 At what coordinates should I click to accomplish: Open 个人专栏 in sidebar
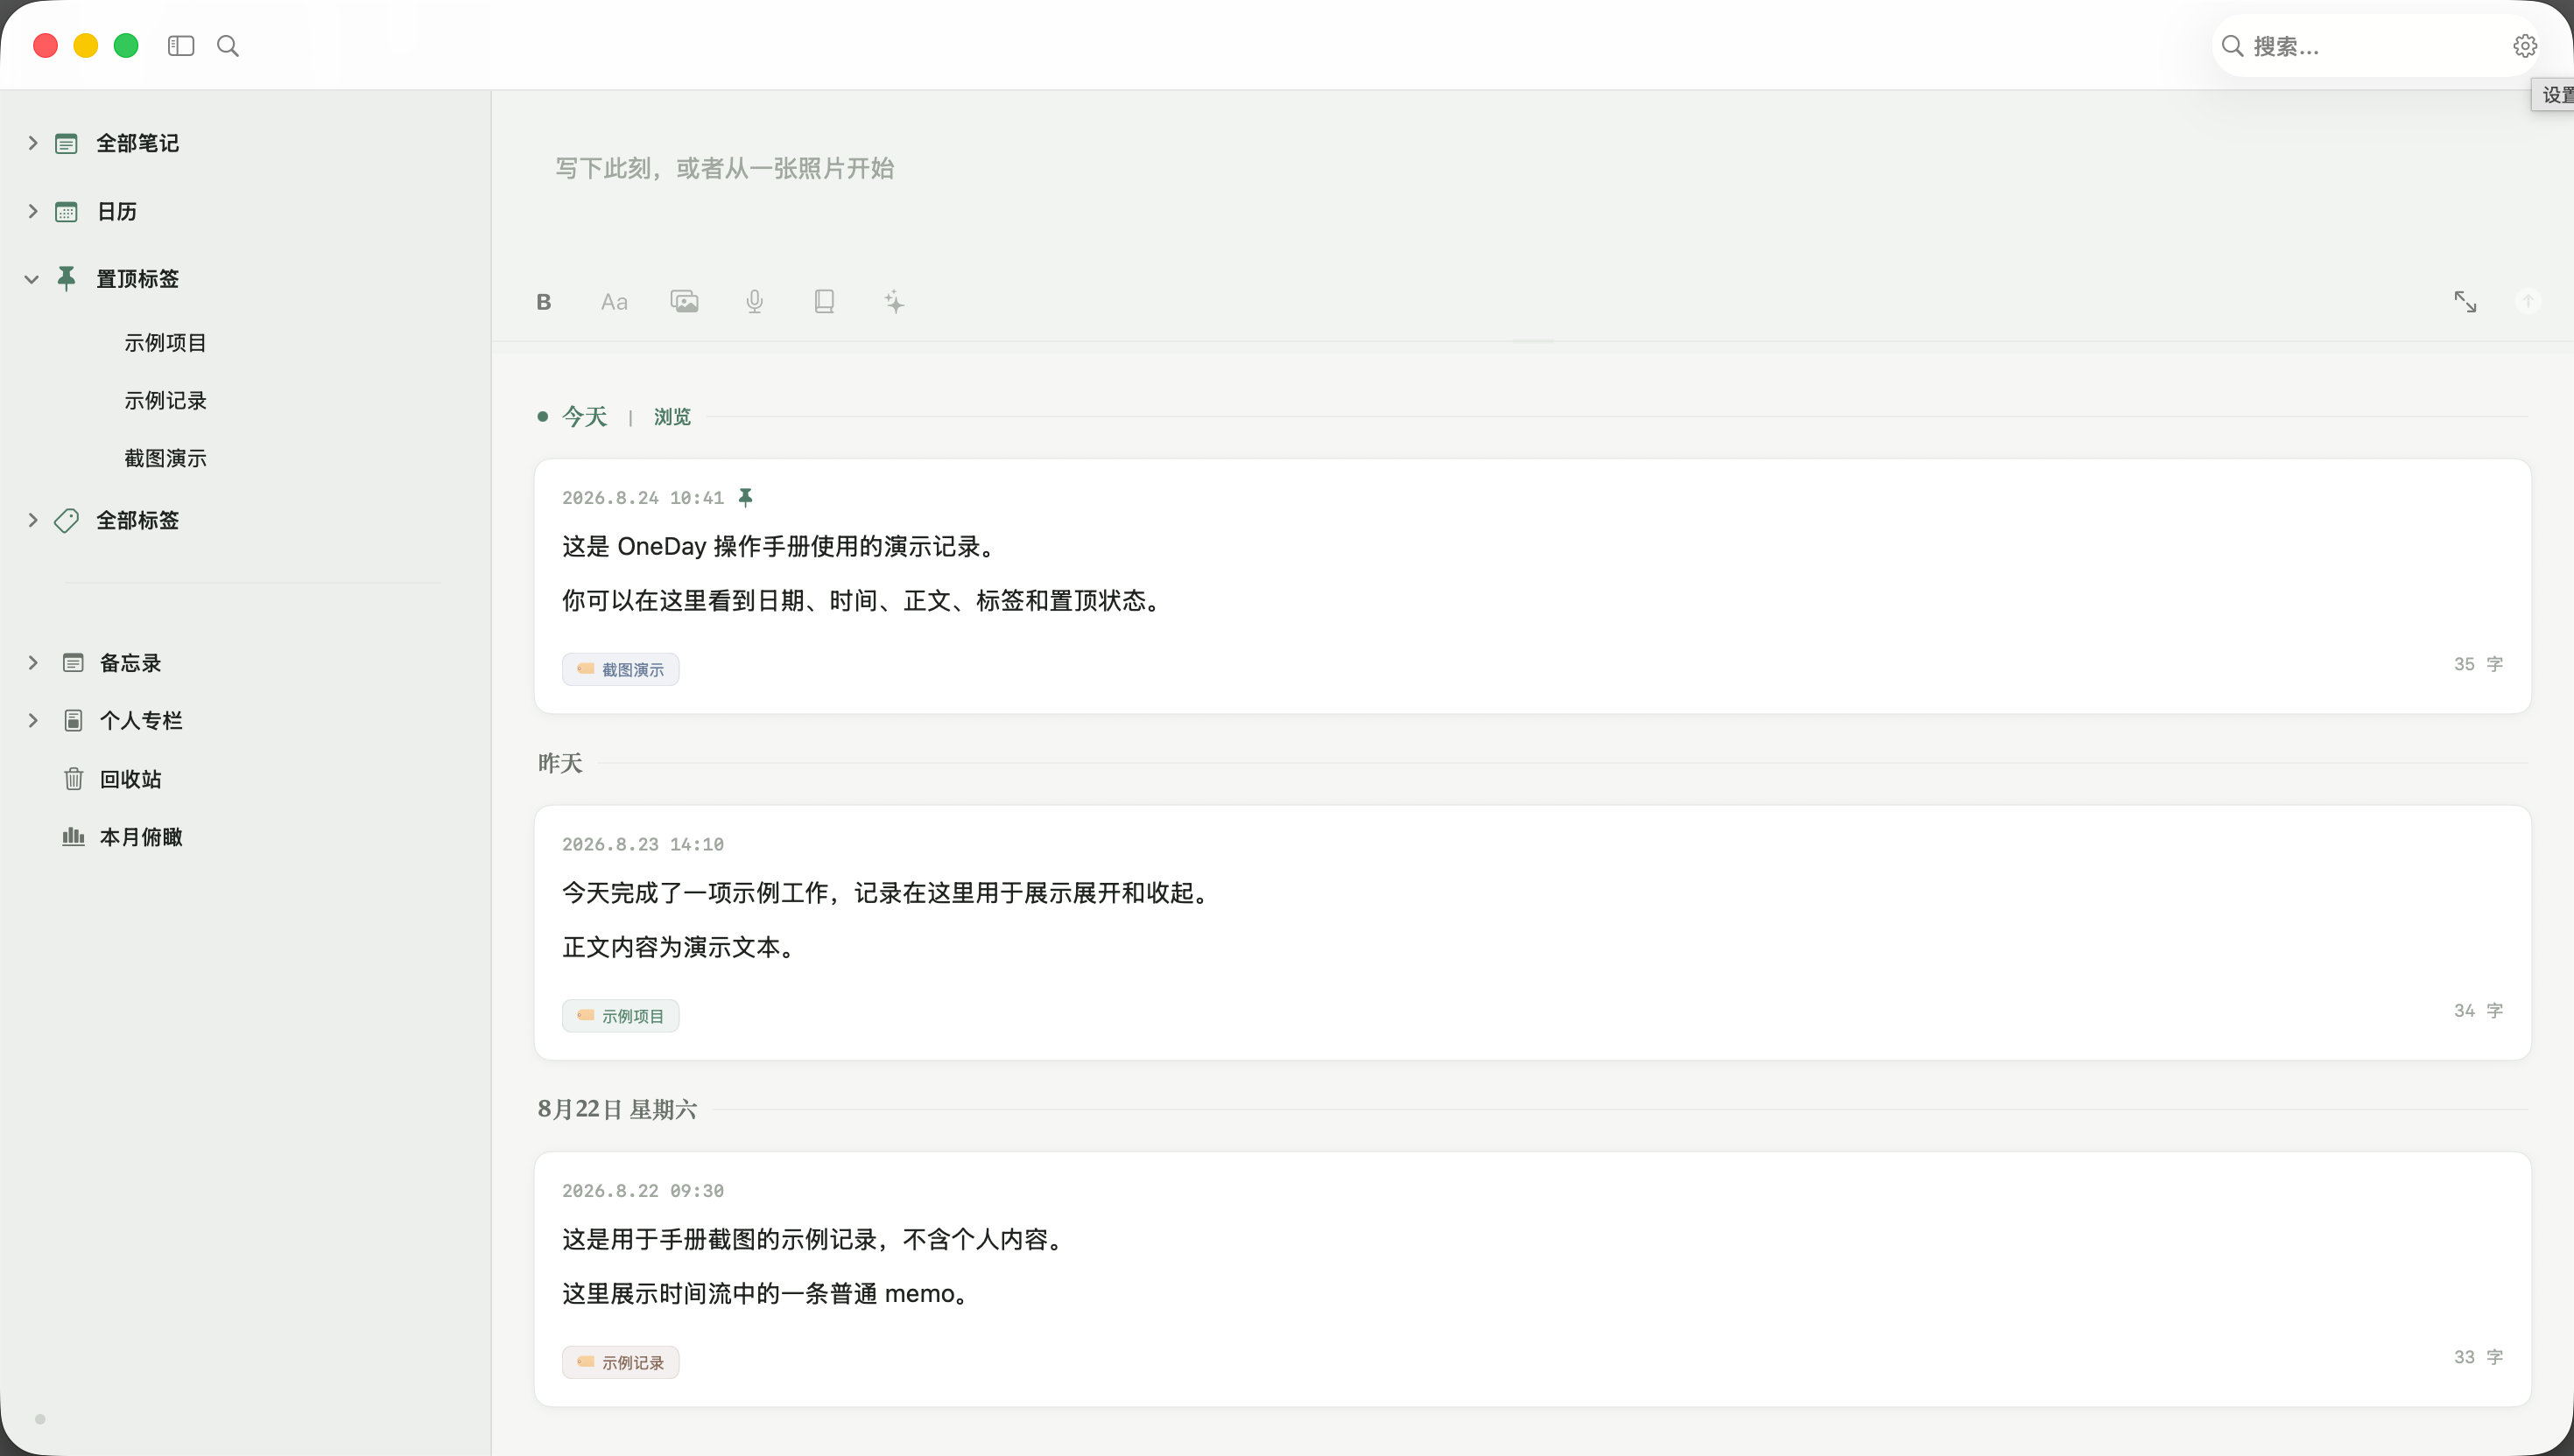click(x=141, y=720)
